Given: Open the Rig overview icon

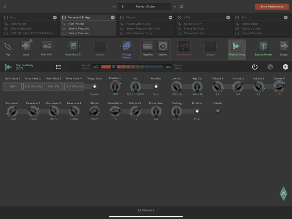Looking at the screenshot, I should click(8, 46).
